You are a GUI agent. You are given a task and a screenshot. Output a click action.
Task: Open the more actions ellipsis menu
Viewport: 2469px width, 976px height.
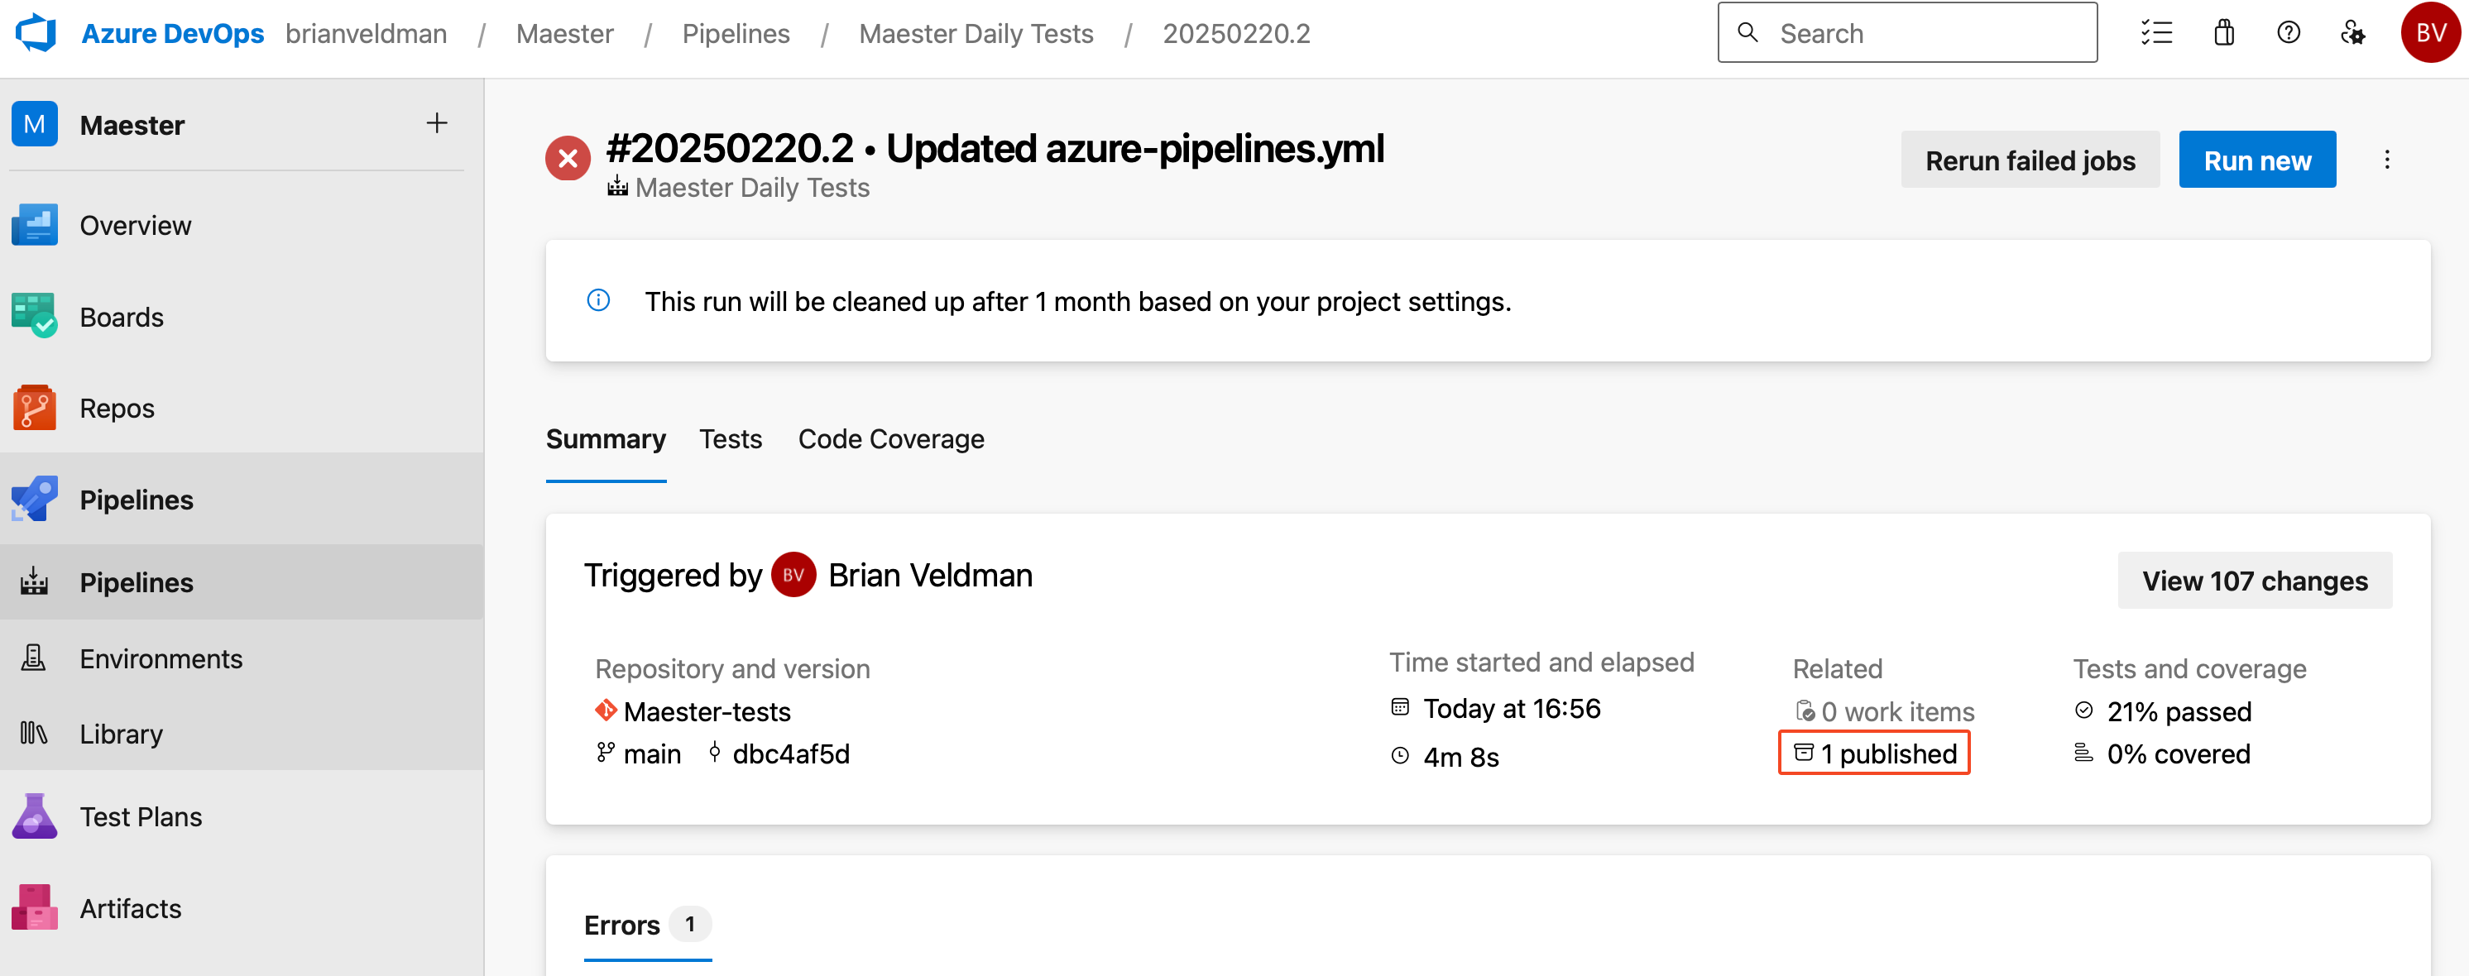click(2388, 159)
